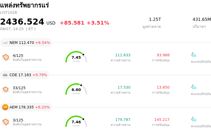The height and width of the screenshot is (132, 211).
Task: Select the AEM 178.335 stock chip
Action: coord(26,107)
